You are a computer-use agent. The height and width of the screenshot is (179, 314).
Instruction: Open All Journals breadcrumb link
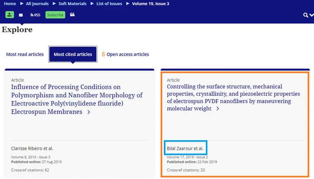37,3
